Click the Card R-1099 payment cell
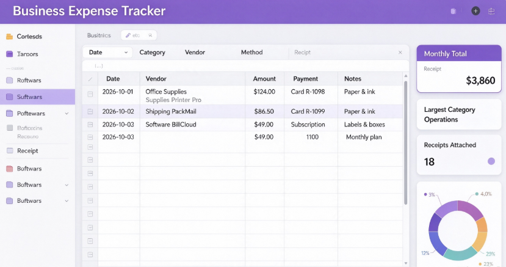 308,111
